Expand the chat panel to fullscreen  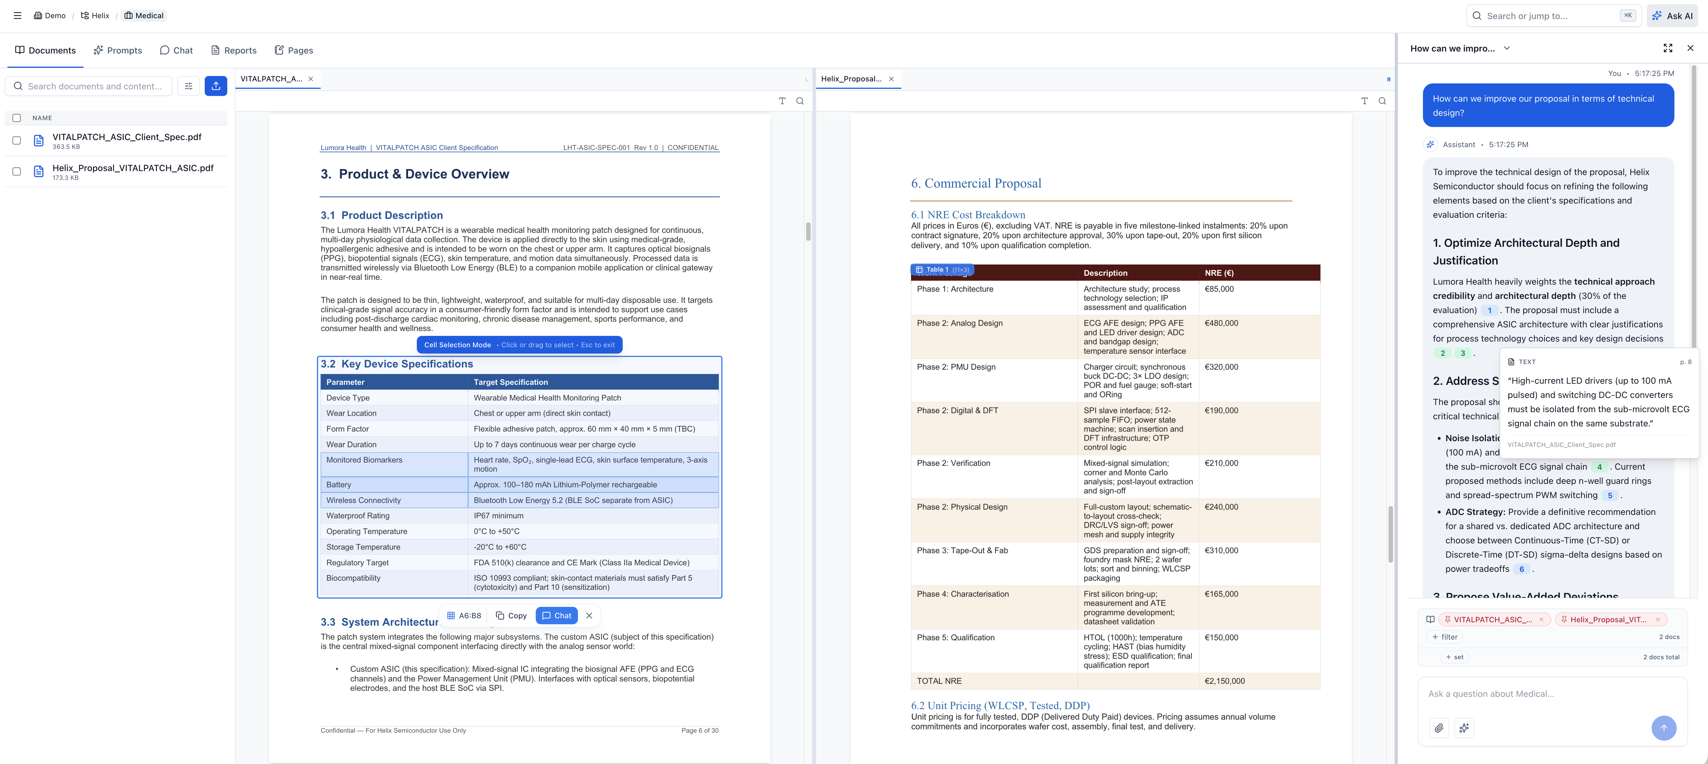(1668, 48)
